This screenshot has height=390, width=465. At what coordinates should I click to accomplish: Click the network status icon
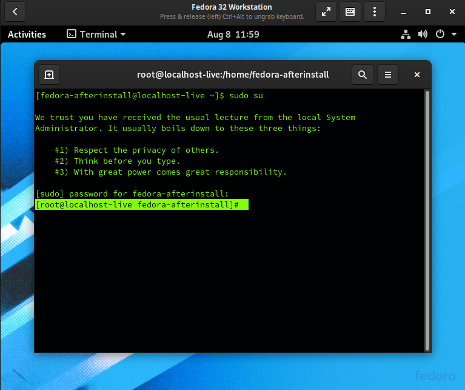click(406, 35)
